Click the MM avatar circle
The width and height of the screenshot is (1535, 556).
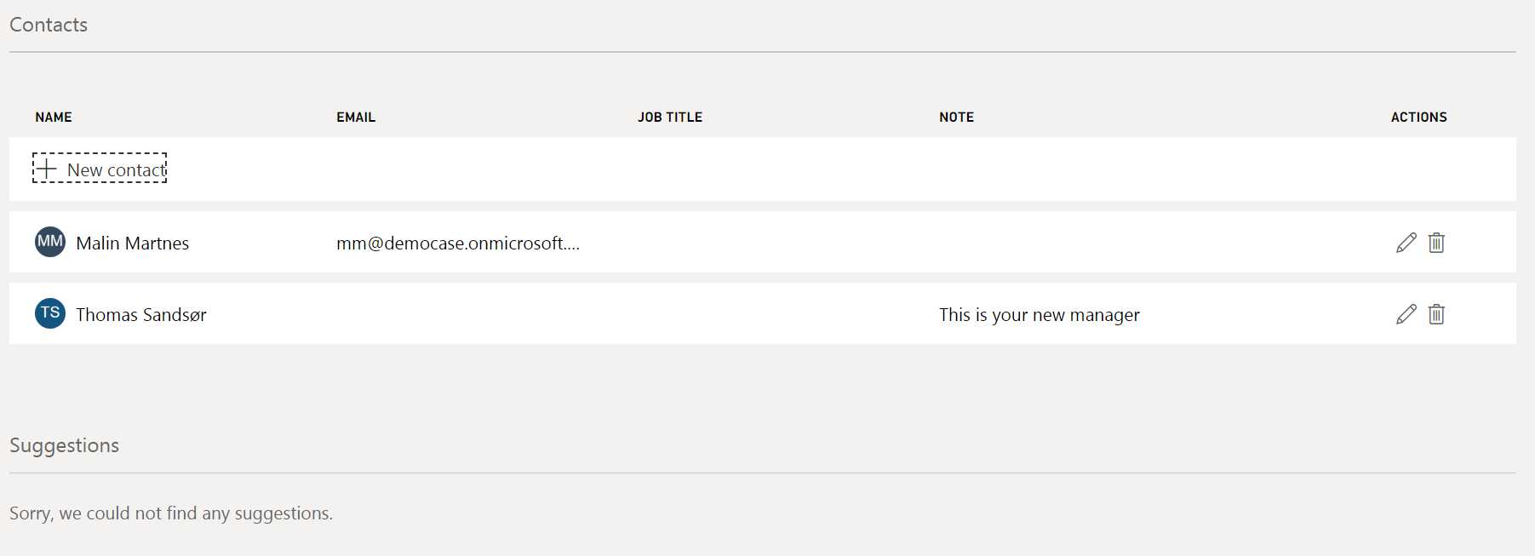click(x=50, y=242)
